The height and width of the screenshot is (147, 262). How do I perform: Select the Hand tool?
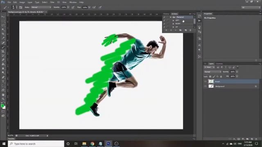[3, 95]
